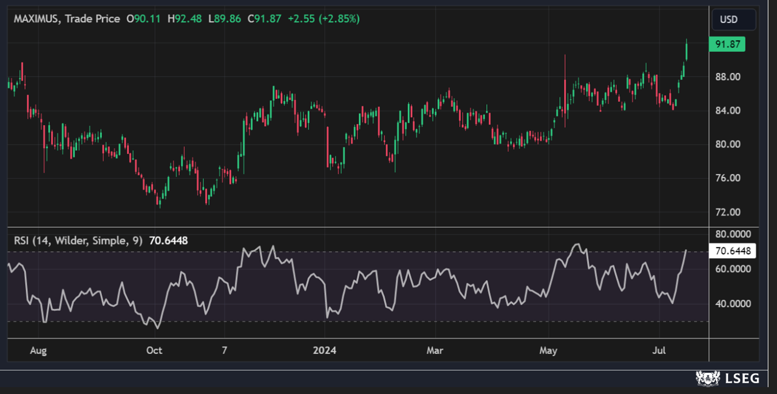Click the Mar label on time axis

(x=435, y=350)
